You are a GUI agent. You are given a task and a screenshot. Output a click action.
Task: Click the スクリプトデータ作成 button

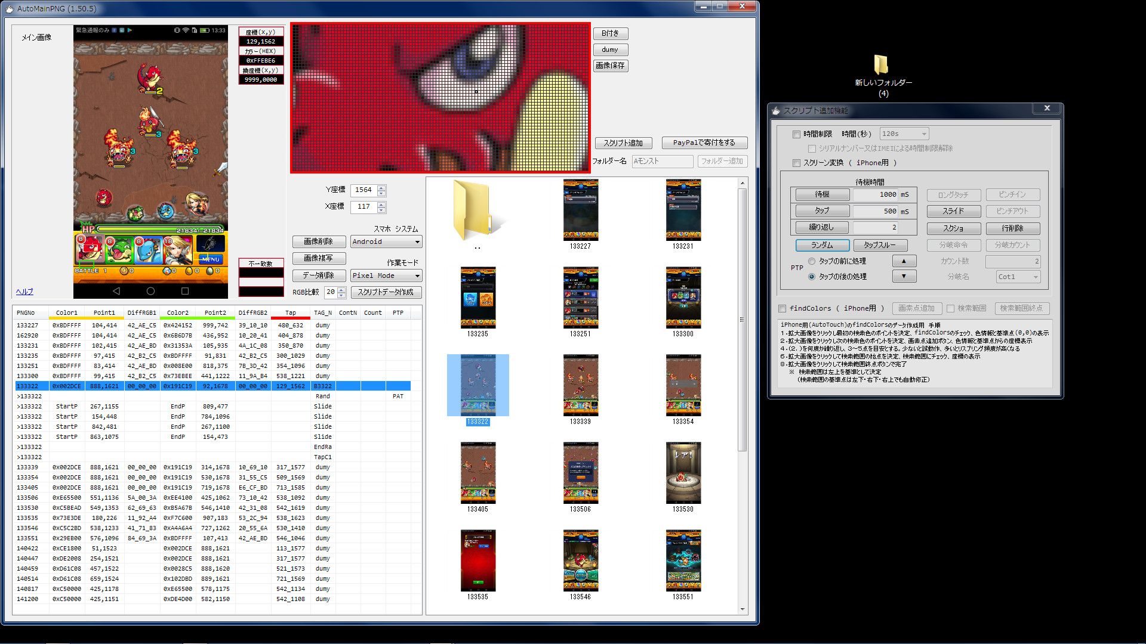[386, 292]
